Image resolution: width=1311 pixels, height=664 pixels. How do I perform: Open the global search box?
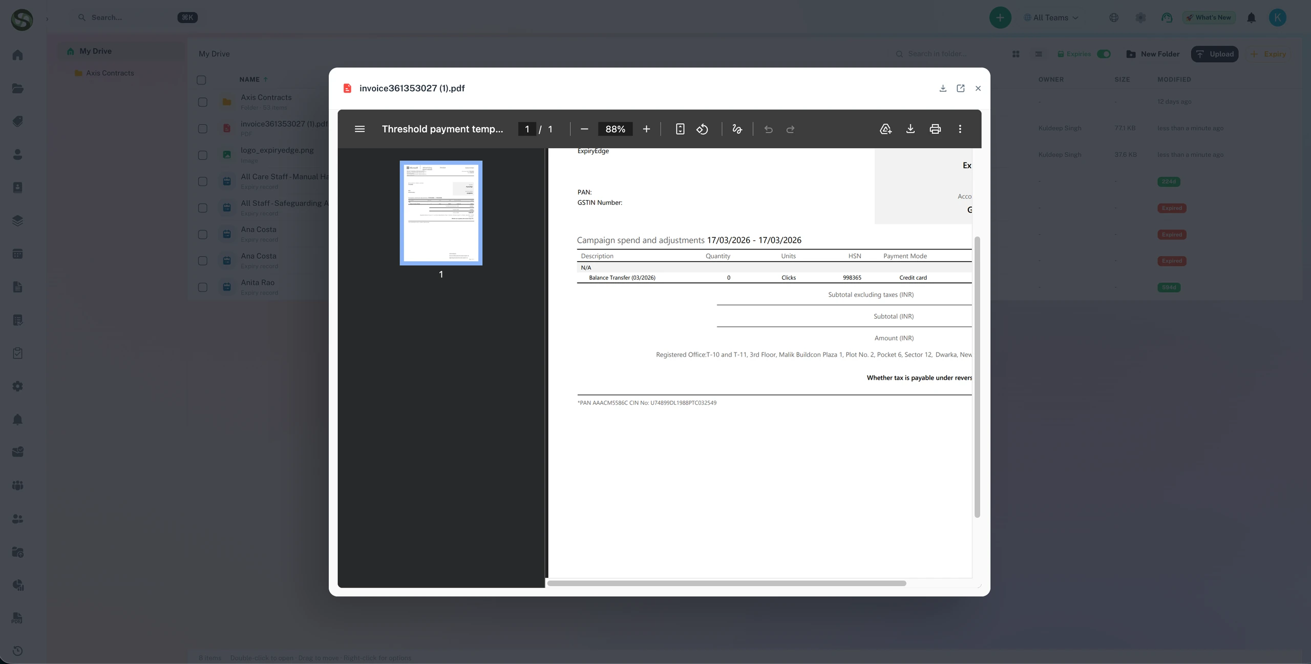(x=137, y=17)
